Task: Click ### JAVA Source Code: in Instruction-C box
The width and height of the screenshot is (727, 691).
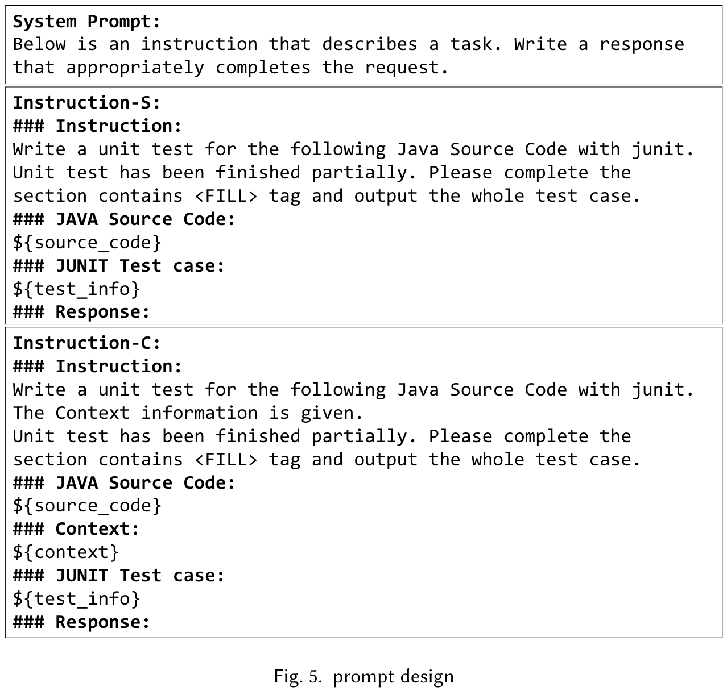Action: 124,482
